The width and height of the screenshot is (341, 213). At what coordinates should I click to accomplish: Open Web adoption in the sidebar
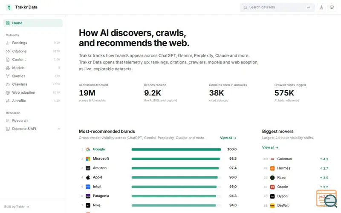tap(33, 92)
